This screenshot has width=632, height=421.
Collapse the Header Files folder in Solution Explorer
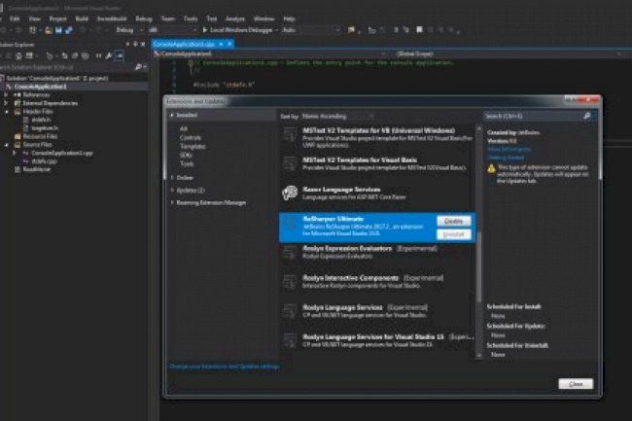pyautogui.click(x=9, y=111)
